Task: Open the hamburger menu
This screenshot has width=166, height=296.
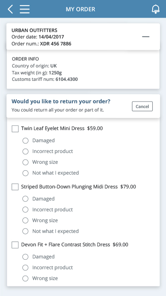Action: pos(25,9)
